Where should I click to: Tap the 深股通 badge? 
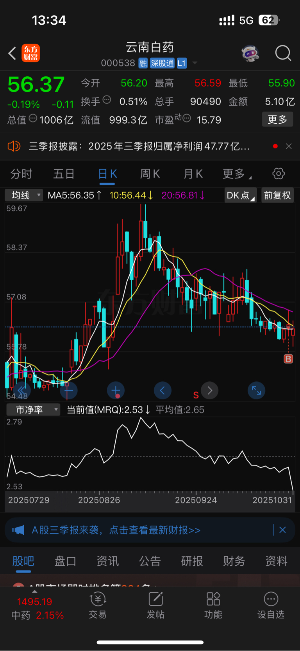click(162, 63)
